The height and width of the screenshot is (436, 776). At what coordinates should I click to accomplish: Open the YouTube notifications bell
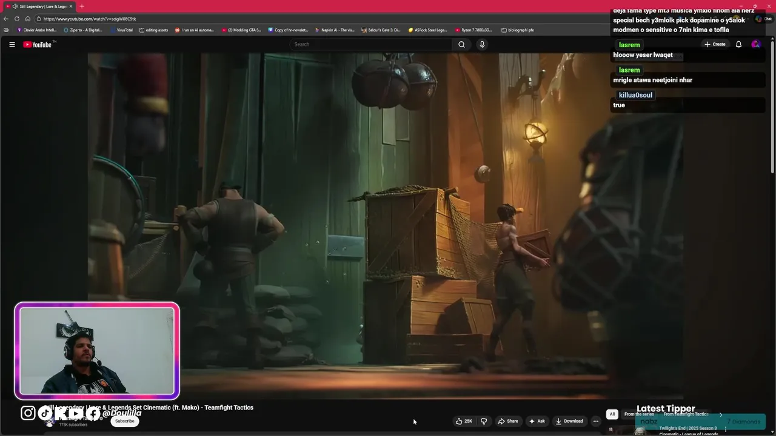point(738,44)
